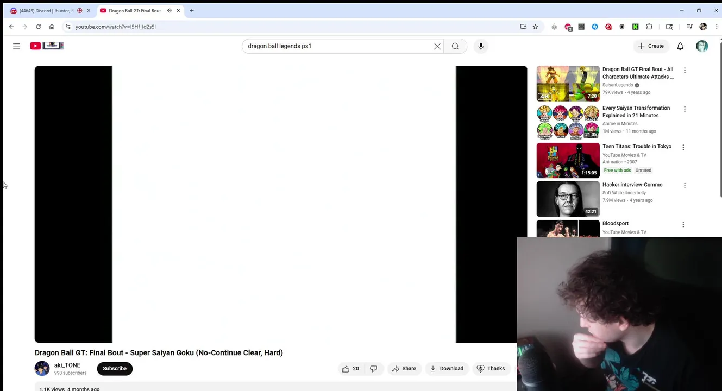
Task: Close the Discord tab
Action: coord(89,11)
